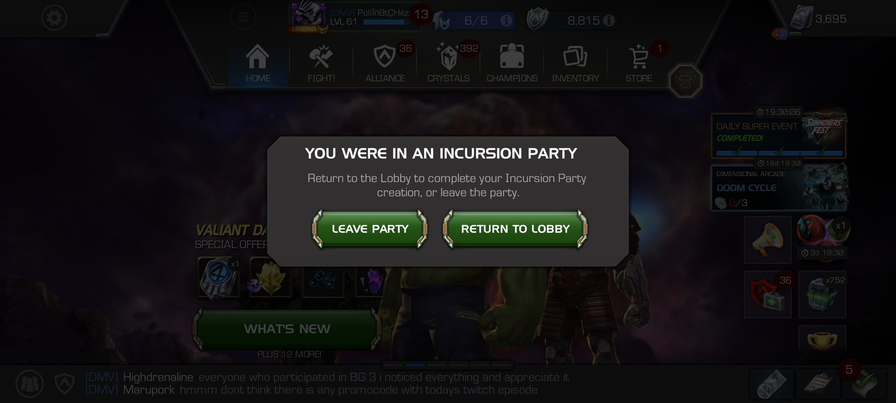Open the objectives checkmark icon
Viewport: 896px width, 403px height.
point(864,384)
